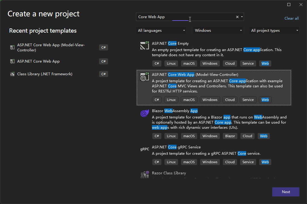The height and width of the screenshot is (204, 307).
Task: Click Windows tag of the Model-View-Controller template
Action: click(210, 100)
